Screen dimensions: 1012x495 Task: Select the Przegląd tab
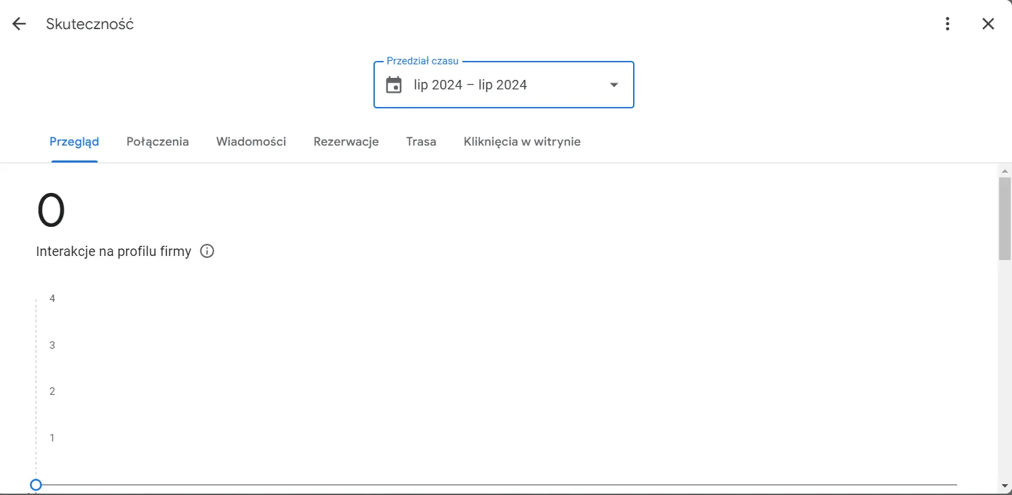[x=75, y=142]
